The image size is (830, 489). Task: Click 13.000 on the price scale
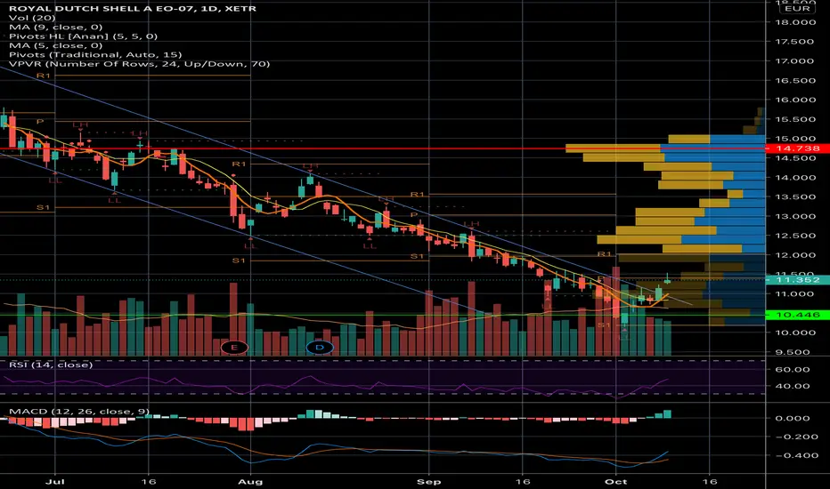(x=794, y=216)
